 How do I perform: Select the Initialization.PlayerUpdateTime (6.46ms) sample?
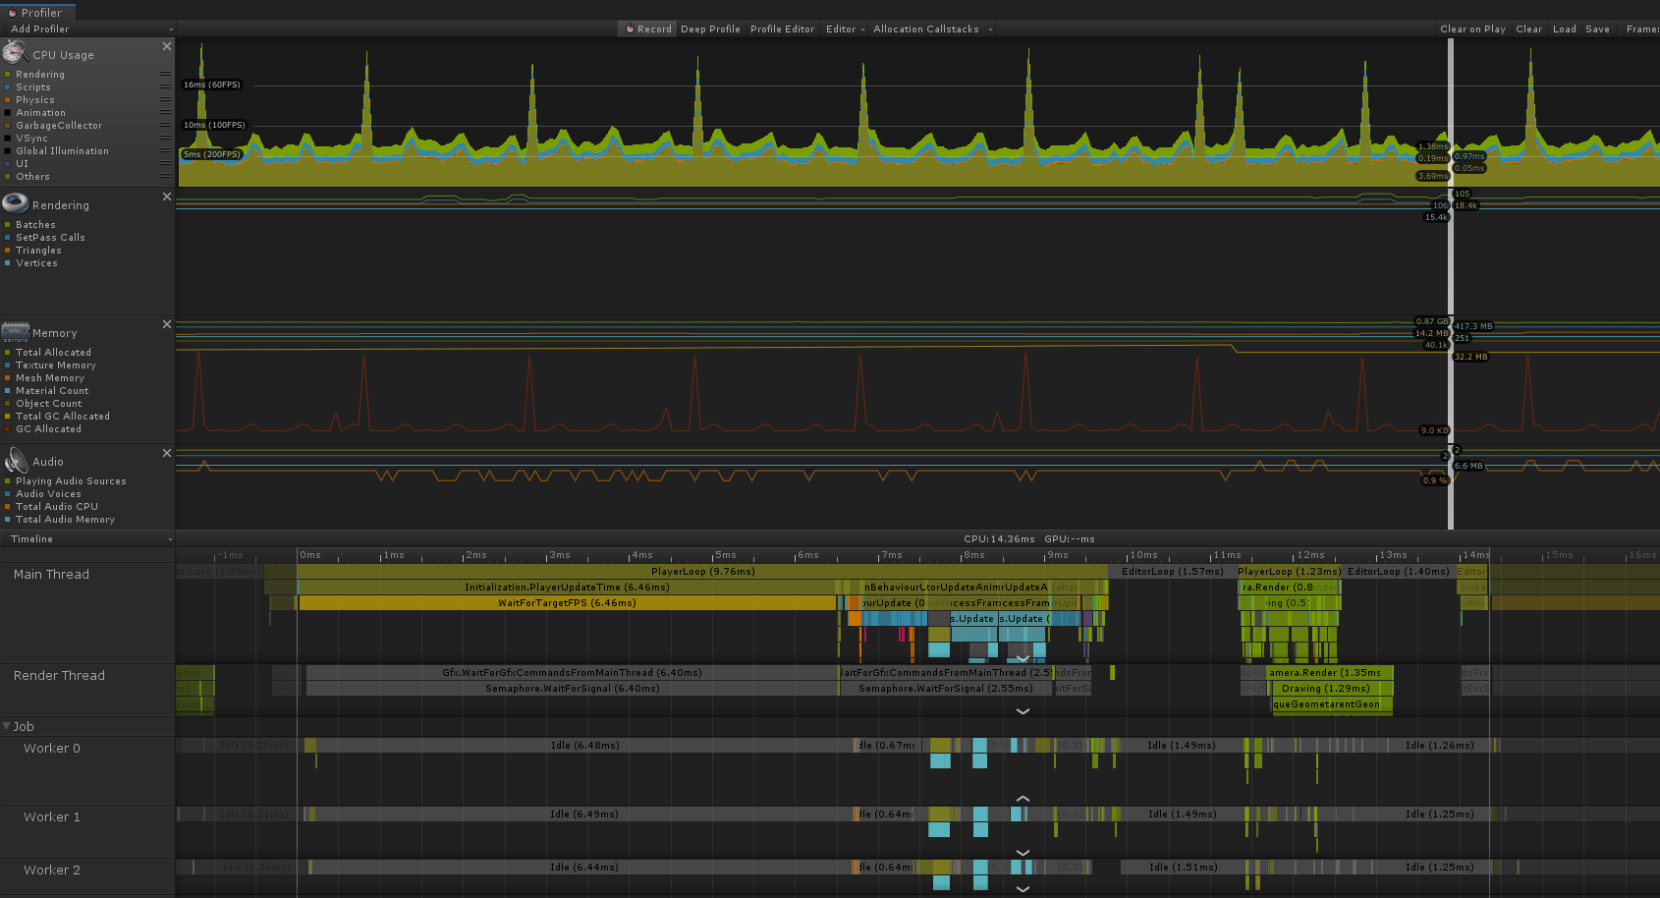click(567, 588)
